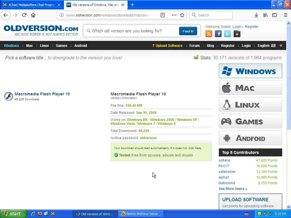Open Macromedia Flash Player 10 title link
Viewport: 291px width, 218px height.
[x=42, y=94]
